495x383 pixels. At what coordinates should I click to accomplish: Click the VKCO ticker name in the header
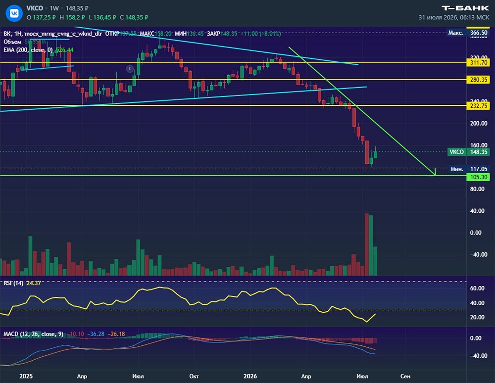coord(35,8)
